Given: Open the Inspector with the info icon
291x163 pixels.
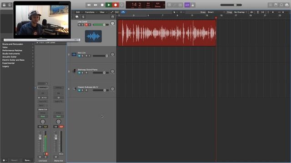Looking at the screenshot, I should tap(10, 5).
